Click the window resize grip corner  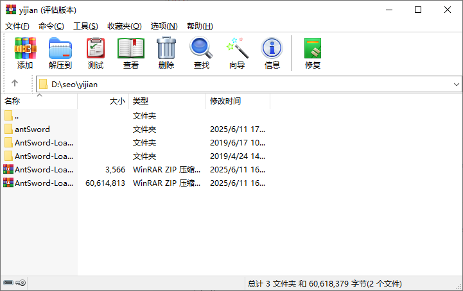click(x=459, y=287)
